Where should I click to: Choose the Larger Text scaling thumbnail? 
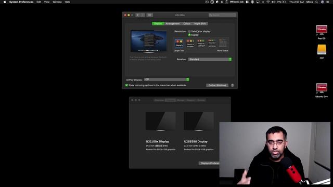tap(179, 43)
